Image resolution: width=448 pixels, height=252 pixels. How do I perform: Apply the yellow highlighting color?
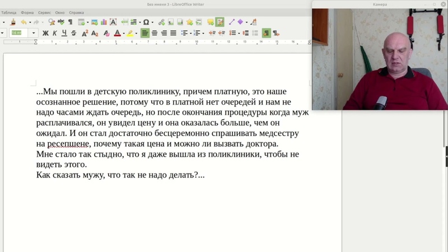(x=130, y=33)
